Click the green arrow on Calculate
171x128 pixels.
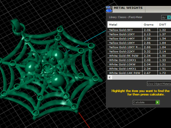pyautogui.click(x=157, y=102)
